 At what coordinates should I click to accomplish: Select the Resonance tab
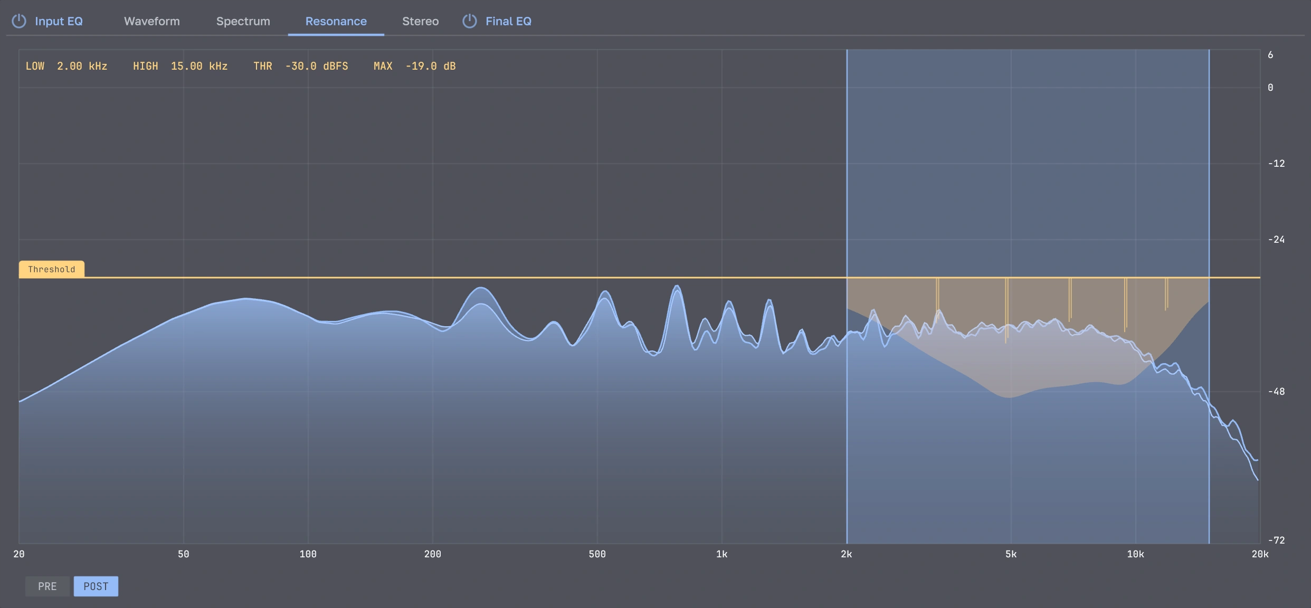pos(336,21)
